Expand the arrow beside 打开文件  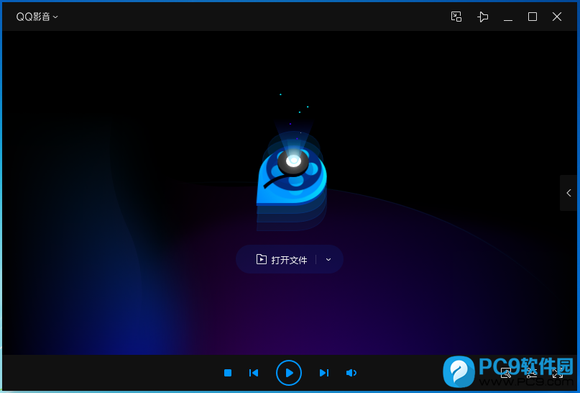point(328,260)
